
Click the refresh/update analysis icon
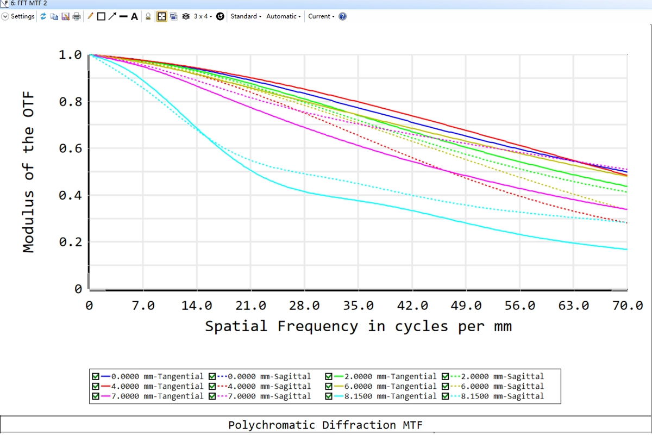[43, 16]
